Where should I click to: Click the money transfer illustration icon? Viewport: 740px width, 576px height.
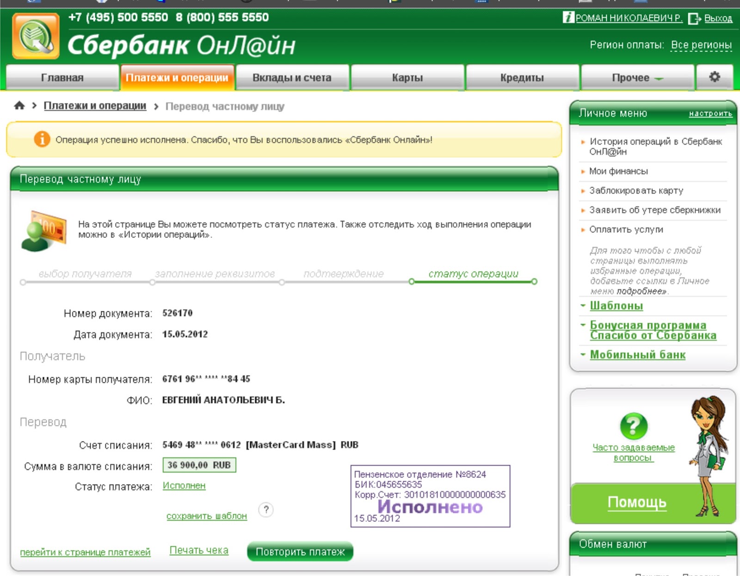pos(44,230)
